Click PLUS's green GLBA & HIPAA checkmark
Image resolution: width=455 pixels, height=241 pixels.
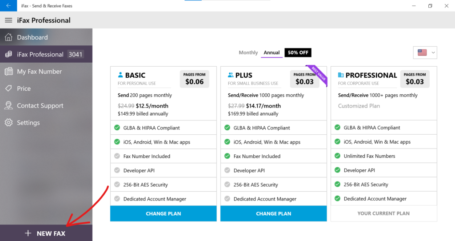tap(227, 128)
